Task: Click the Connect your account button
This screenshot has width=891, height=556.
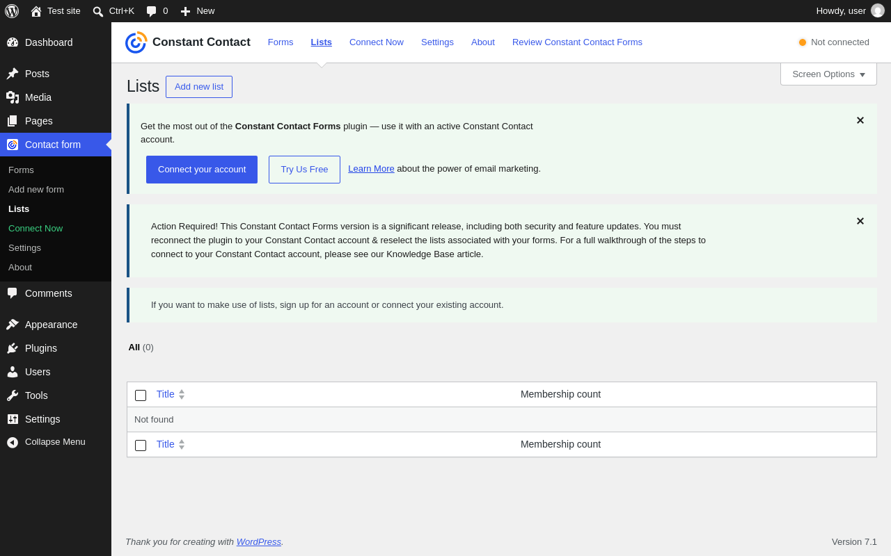Action: pos(202,170)
